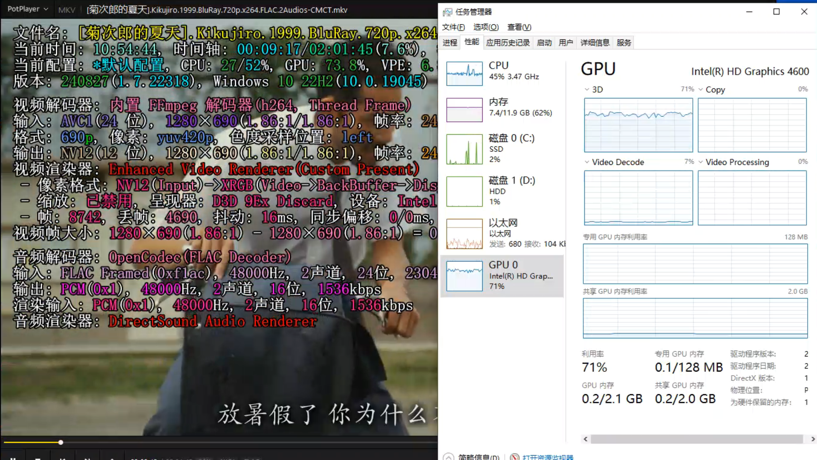The height and width of the screenshot is (460, 817).
Task: Click the horizontal scrollbar thumb in Task Manager
Action: click(697, 439)
